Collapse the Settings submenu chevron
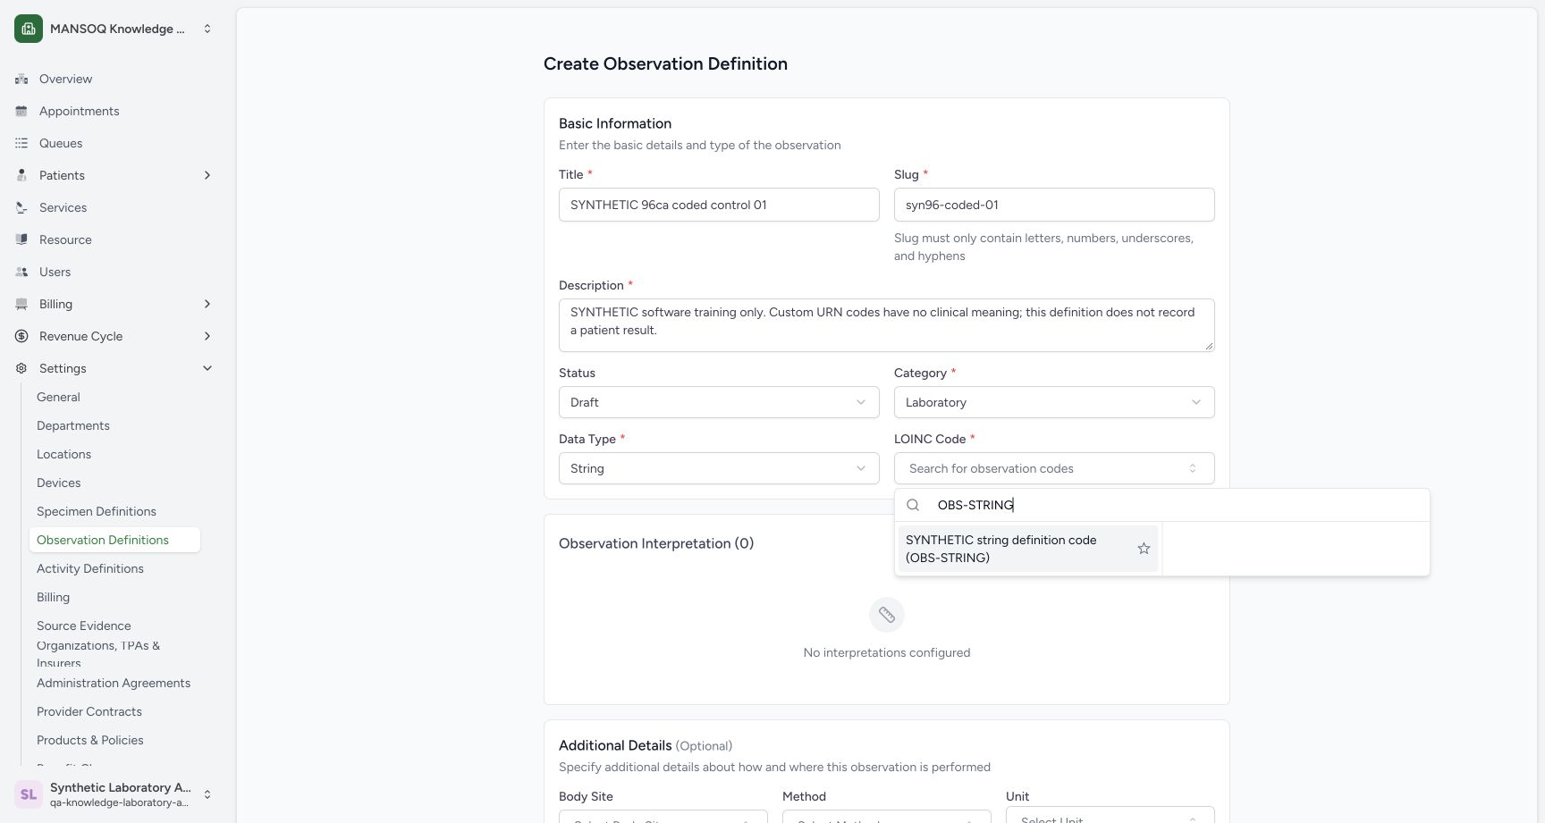The height and width of the screenshot is (823, 1545). coord(207,368)
